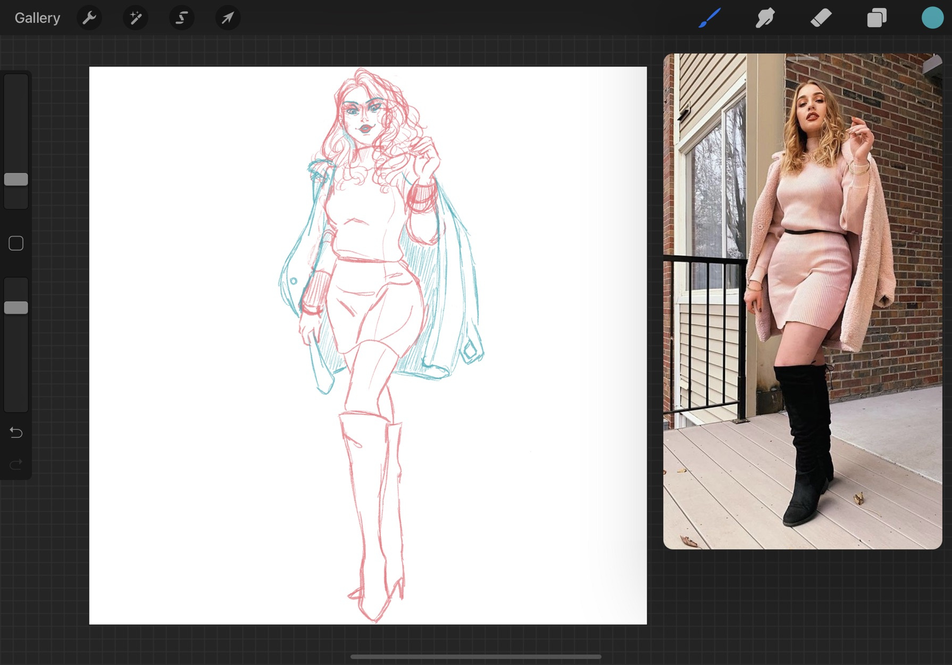This screenshot has height=665, width=952.
Task: Tap the sidebar modify square button
Action: point(16,243)
